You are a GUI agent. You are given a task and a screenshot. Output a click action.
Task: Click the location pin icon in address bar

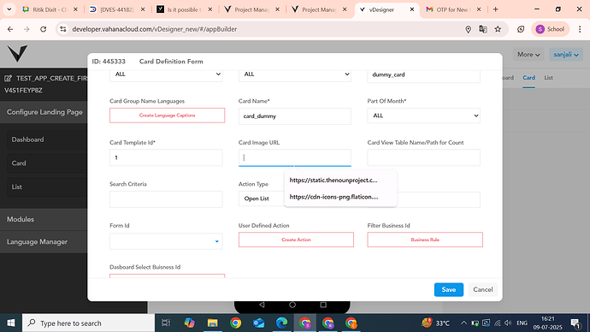[x=468, y=29]
